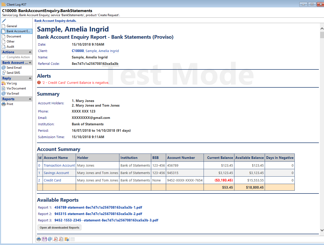Image resolution: width=324 pixels, height=245 pixels.
Task: Click the Account Name column header
Action: click(59, 158)
